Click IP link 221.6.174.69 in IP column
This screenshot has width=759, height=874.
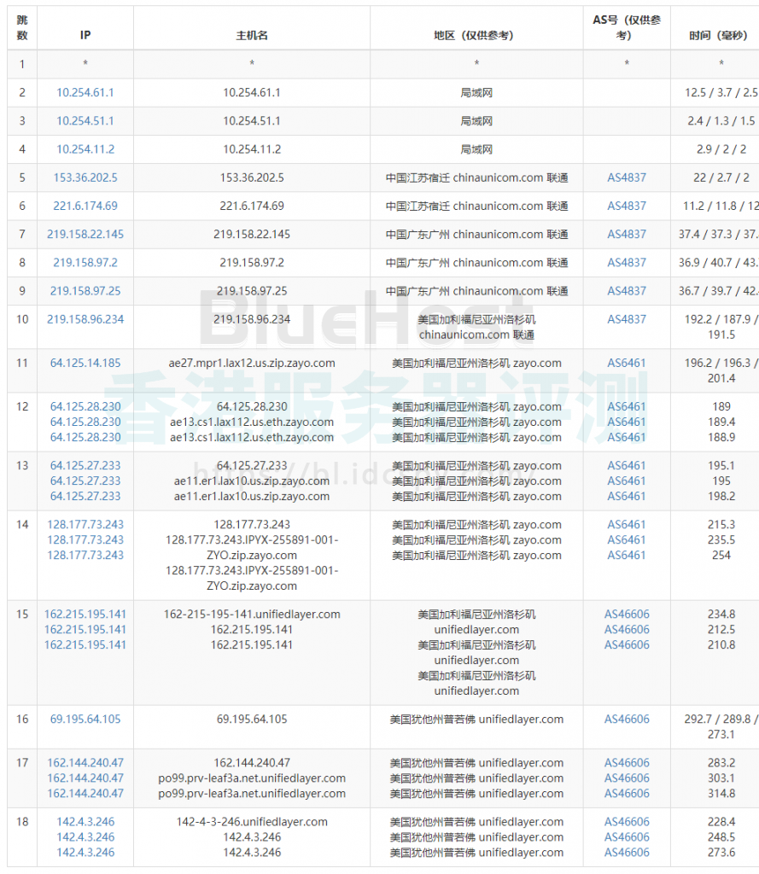[85, 206]
